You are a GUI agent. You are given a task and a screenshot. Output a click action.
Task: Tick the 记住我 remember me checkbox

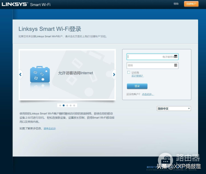[129, 72]
